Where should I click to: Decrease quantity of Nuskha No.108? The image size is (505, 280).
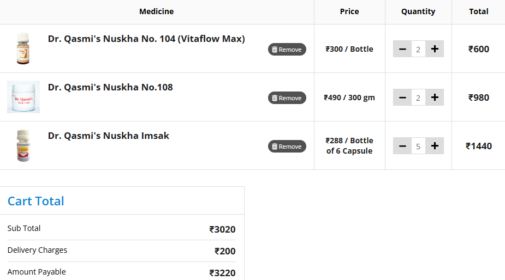click(402, 98)
